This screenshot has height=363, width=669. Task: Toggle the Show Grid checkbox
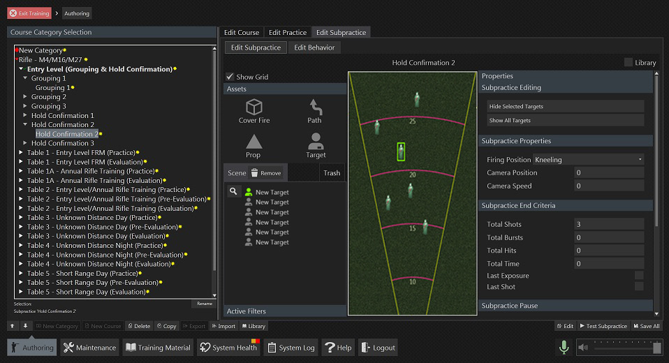pos(230,77)
